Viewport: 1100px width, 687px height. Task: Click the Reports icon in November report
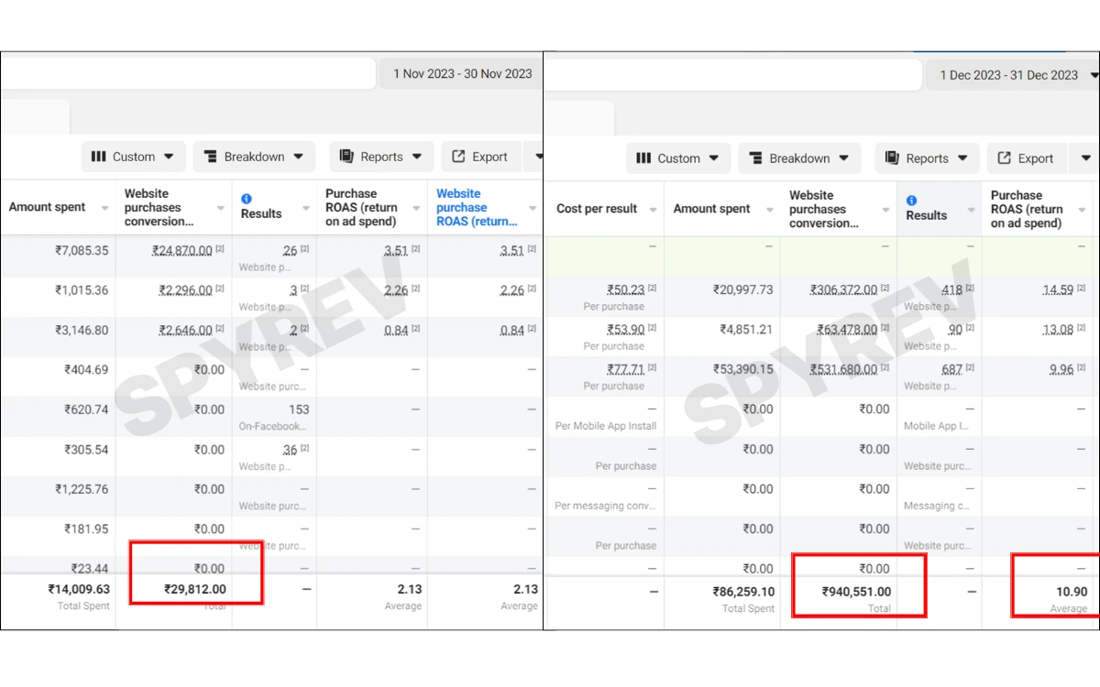pos(346,157)
